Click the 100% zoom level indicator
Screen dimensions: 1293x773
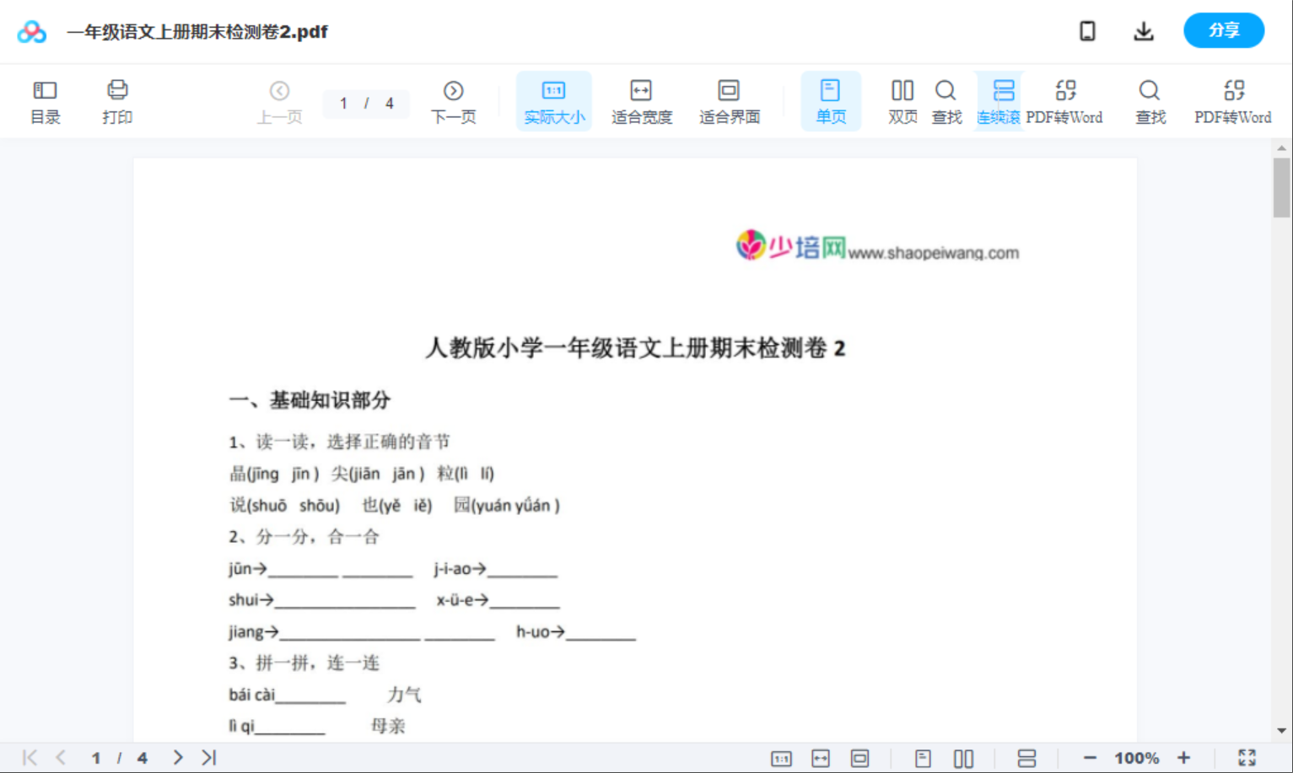click(x=1135, y=757)
